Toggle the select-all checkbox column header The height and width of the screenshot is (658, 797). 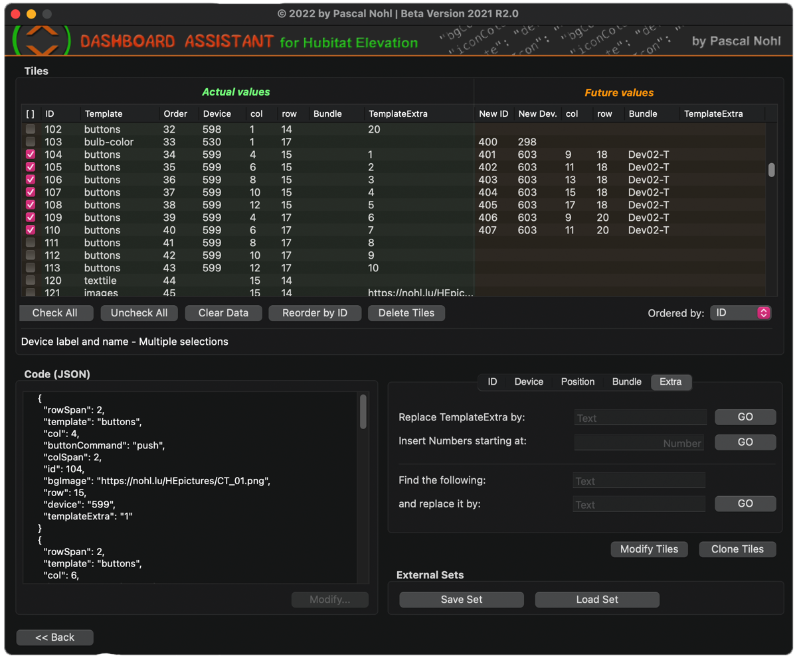[31, 114]
